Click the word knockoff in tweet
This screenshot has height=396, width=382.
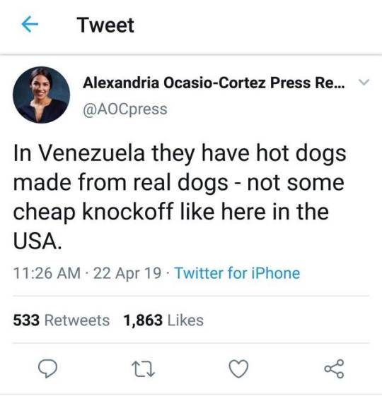[x=127, y=211]
